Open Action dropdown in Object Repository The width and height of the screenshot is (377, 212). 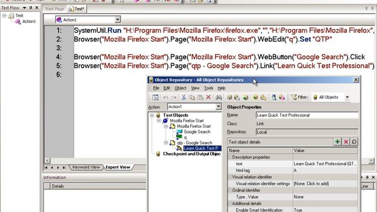[219, 107]
